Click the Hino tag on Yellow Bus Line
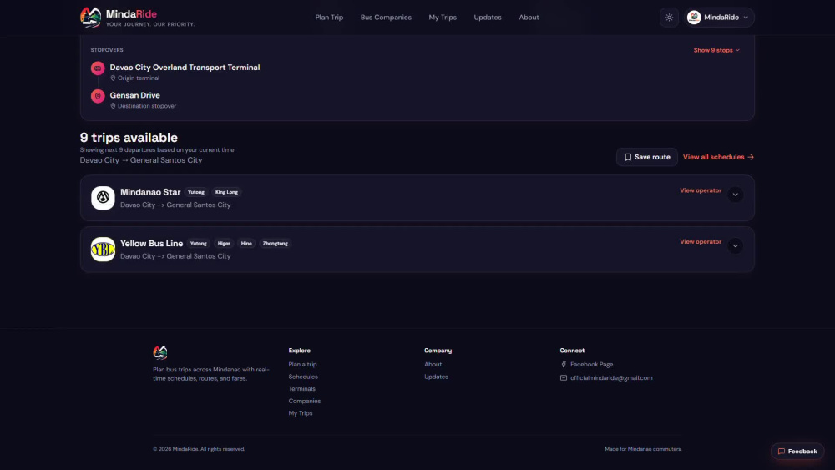This screenshot has width=835, height=470. pos(246,244)
